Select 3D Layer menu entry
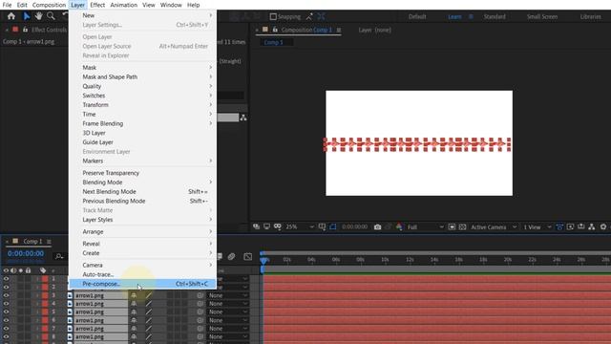The width and height of the screenshot is (611, 344). [142, 133]
